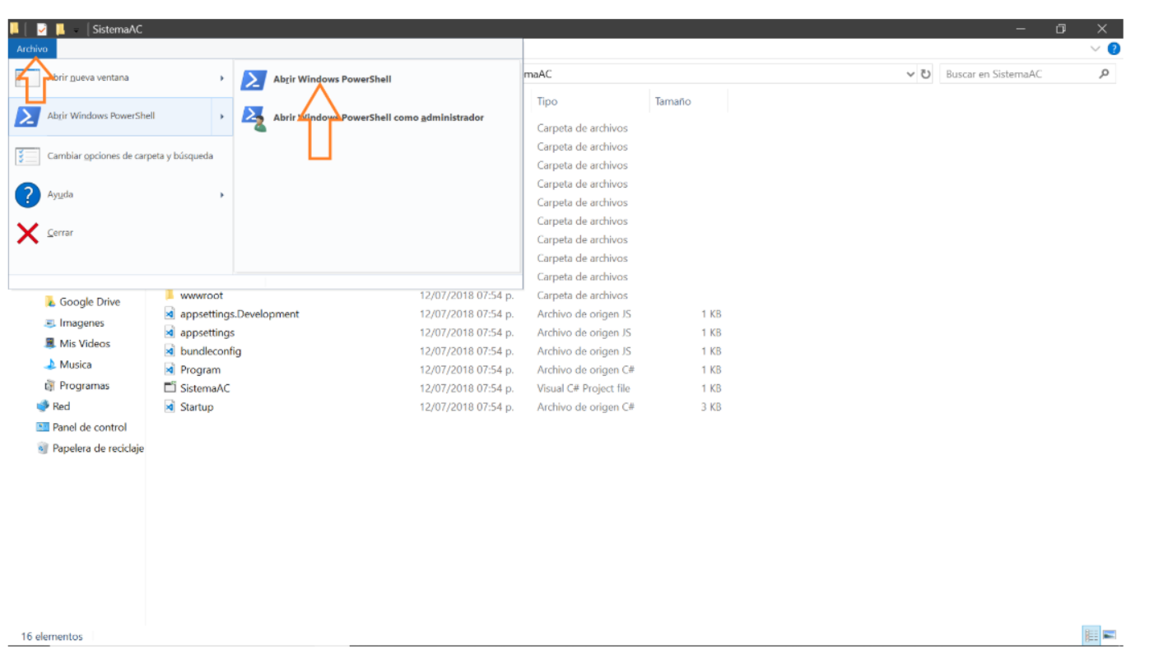1154x655 pixels.
Task: Select Google Drive in navigation pane
Action: (90, 302)
